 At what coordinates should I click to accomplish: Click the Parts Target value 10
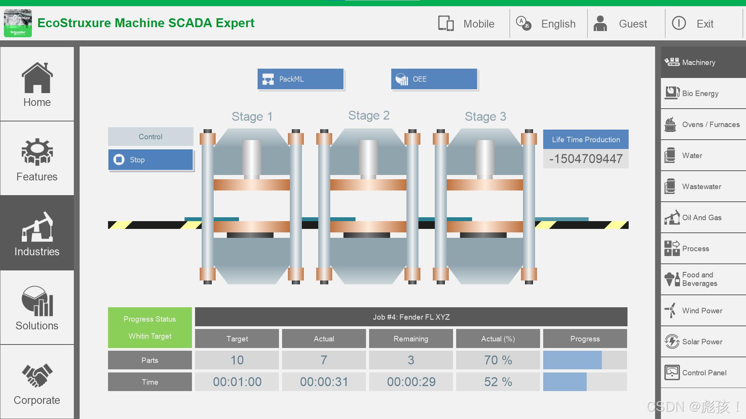click(x=237, y=360)
